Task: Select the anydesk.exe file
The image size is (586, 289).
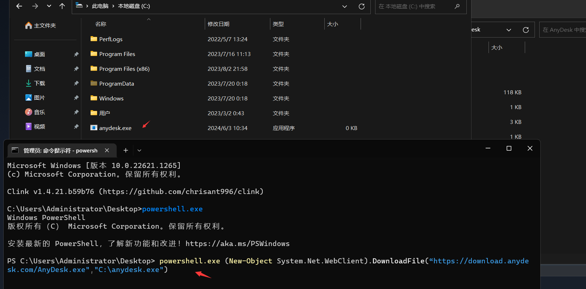Action: tap(111, 128)
